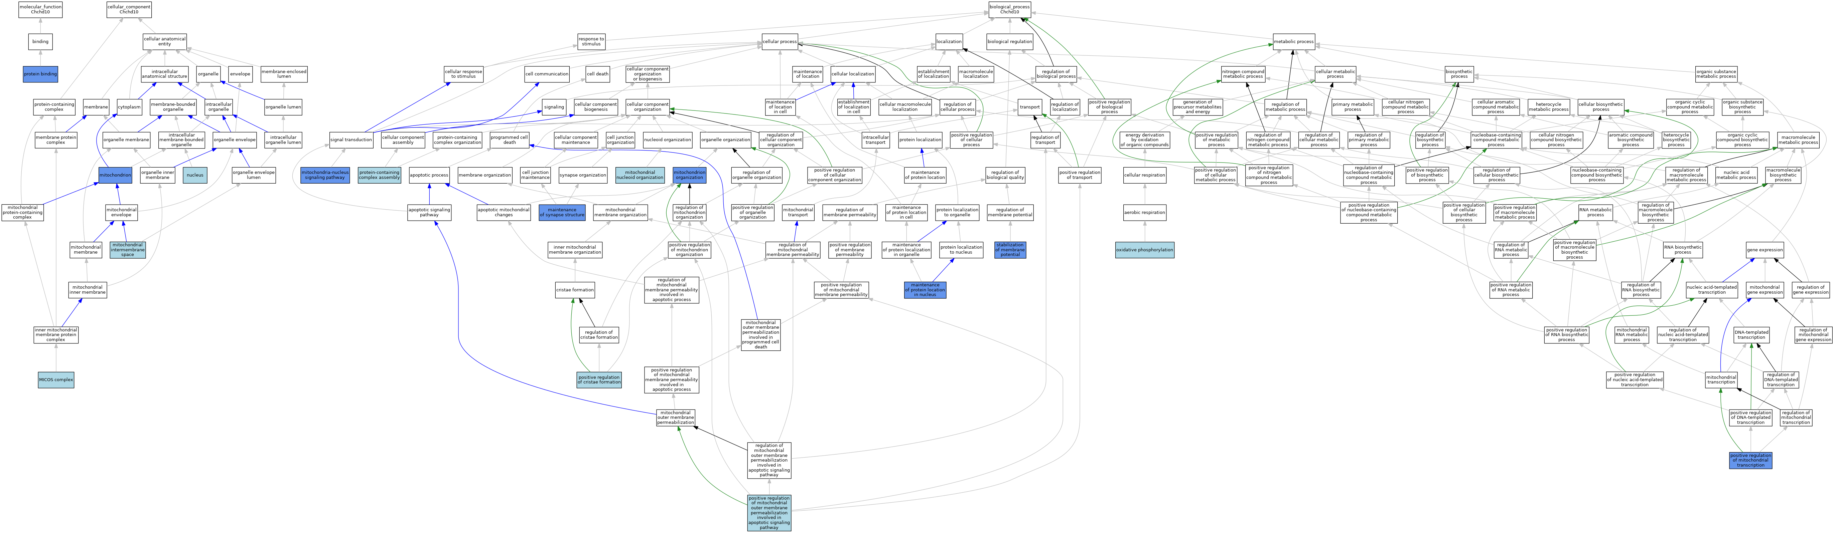Click the blue 'protein binding' node

point(40,74)
